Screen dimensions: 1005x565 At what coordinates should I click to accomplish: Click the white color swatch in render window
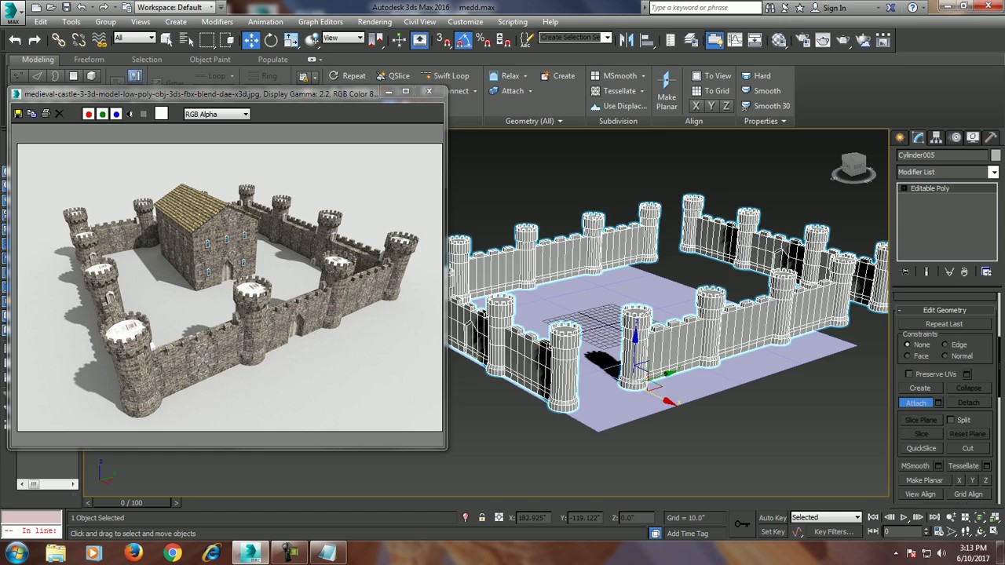(x=161, y=114)
